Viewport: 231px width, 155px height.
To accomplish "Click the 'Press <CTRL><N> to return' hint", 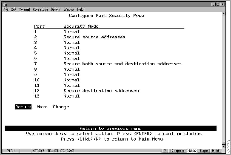I will point(113,139).
